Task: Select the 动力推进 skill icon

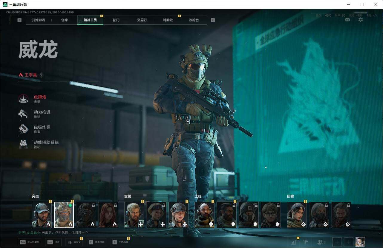Action: click(x=23, y=114)
